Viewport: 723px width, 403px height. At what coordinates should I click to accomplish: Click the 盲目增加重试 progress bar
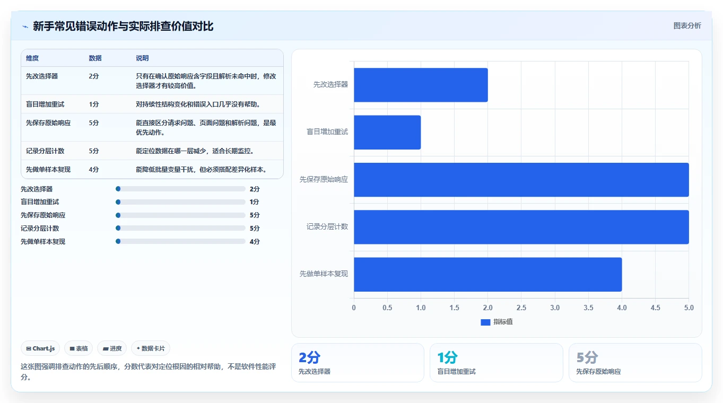[x=180, y=202]
